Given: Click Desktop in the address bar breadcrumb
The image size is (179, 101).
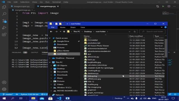Looking at the screenshot, I should [88, 32].
